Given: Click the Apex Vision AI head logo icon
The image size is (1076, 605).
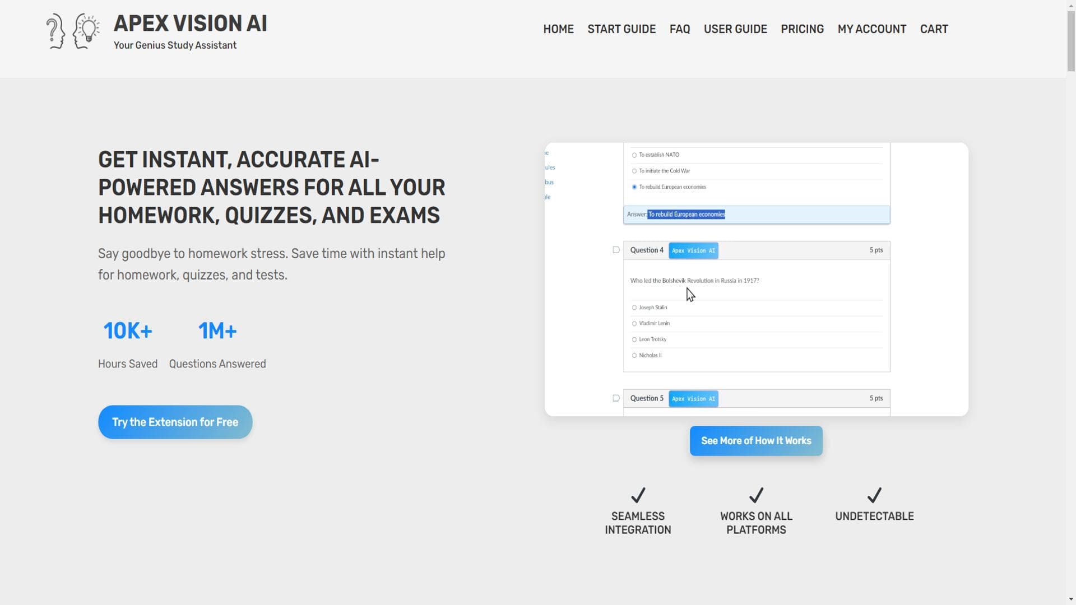Looking at the screenshot, I should click(x=73, y=31).
